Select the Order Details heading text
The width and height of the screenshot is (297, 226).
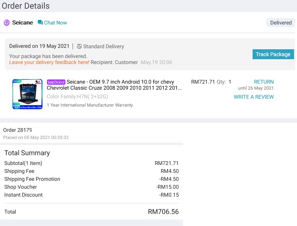pos(26,6)
